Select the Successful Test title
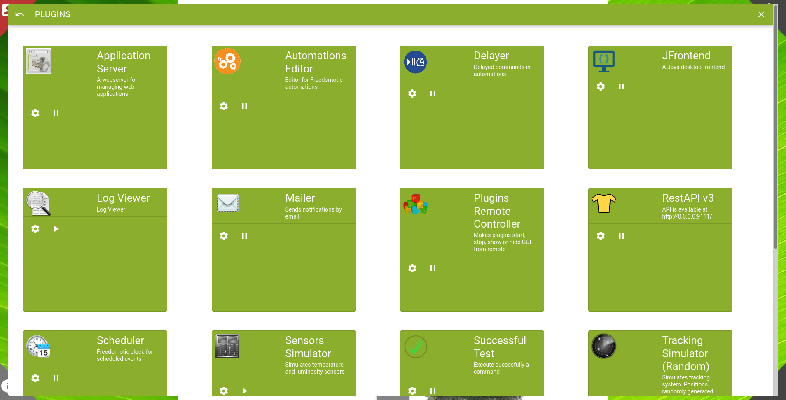The width and height of the screenshot is (786, 400). 500,347
